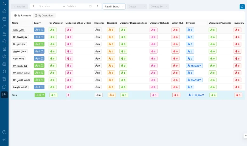The image size is (247, 146).
Task: Click the 463,226 invoices value
Action: [194, 66]
